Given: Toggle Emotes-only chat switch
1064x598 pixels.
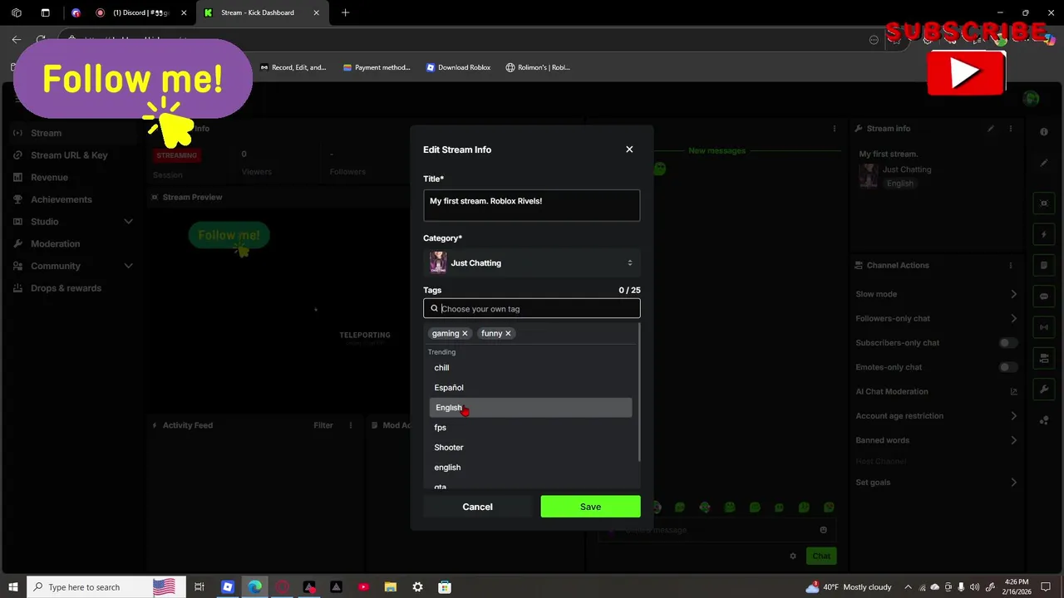Looking at the screenshot, I should pyautogui.click(x=1007, y=367).
